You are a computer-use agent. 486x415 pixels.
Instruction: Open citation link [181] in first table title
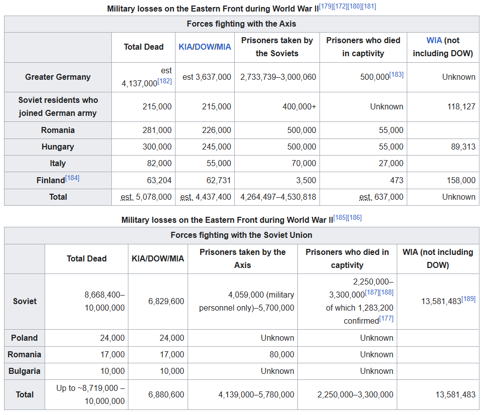[369, 6]
